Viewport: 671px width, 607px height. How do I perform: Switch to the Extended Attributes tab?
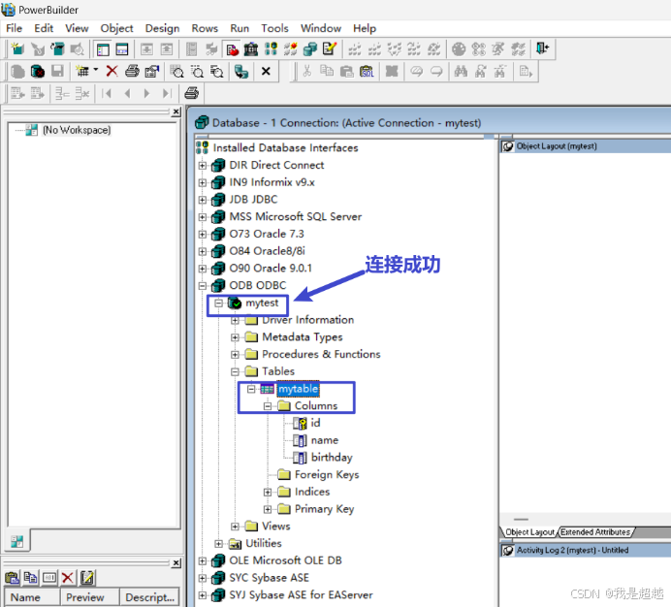pos(595,532)
